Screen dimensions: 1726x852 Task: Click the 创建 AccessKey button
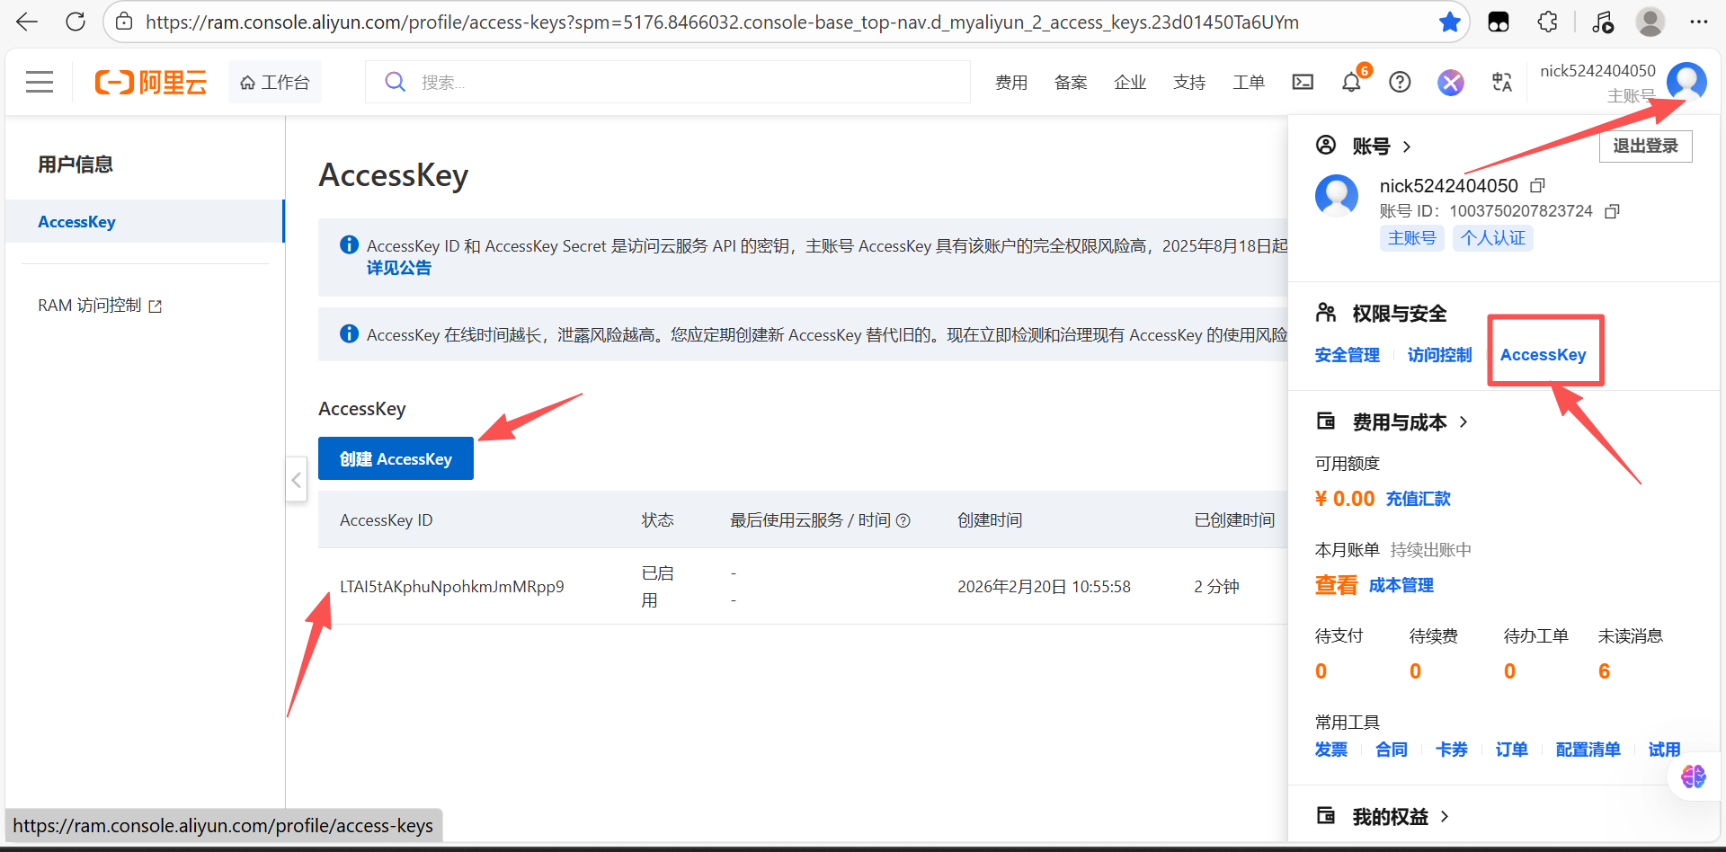(x=396, y=458)
